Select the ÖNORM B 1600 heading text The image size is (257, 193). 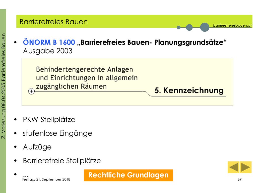click(49, 42)
